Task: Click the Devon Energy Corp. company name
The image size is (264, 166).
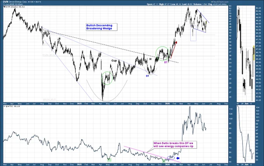Action: [x=19, y=2]
